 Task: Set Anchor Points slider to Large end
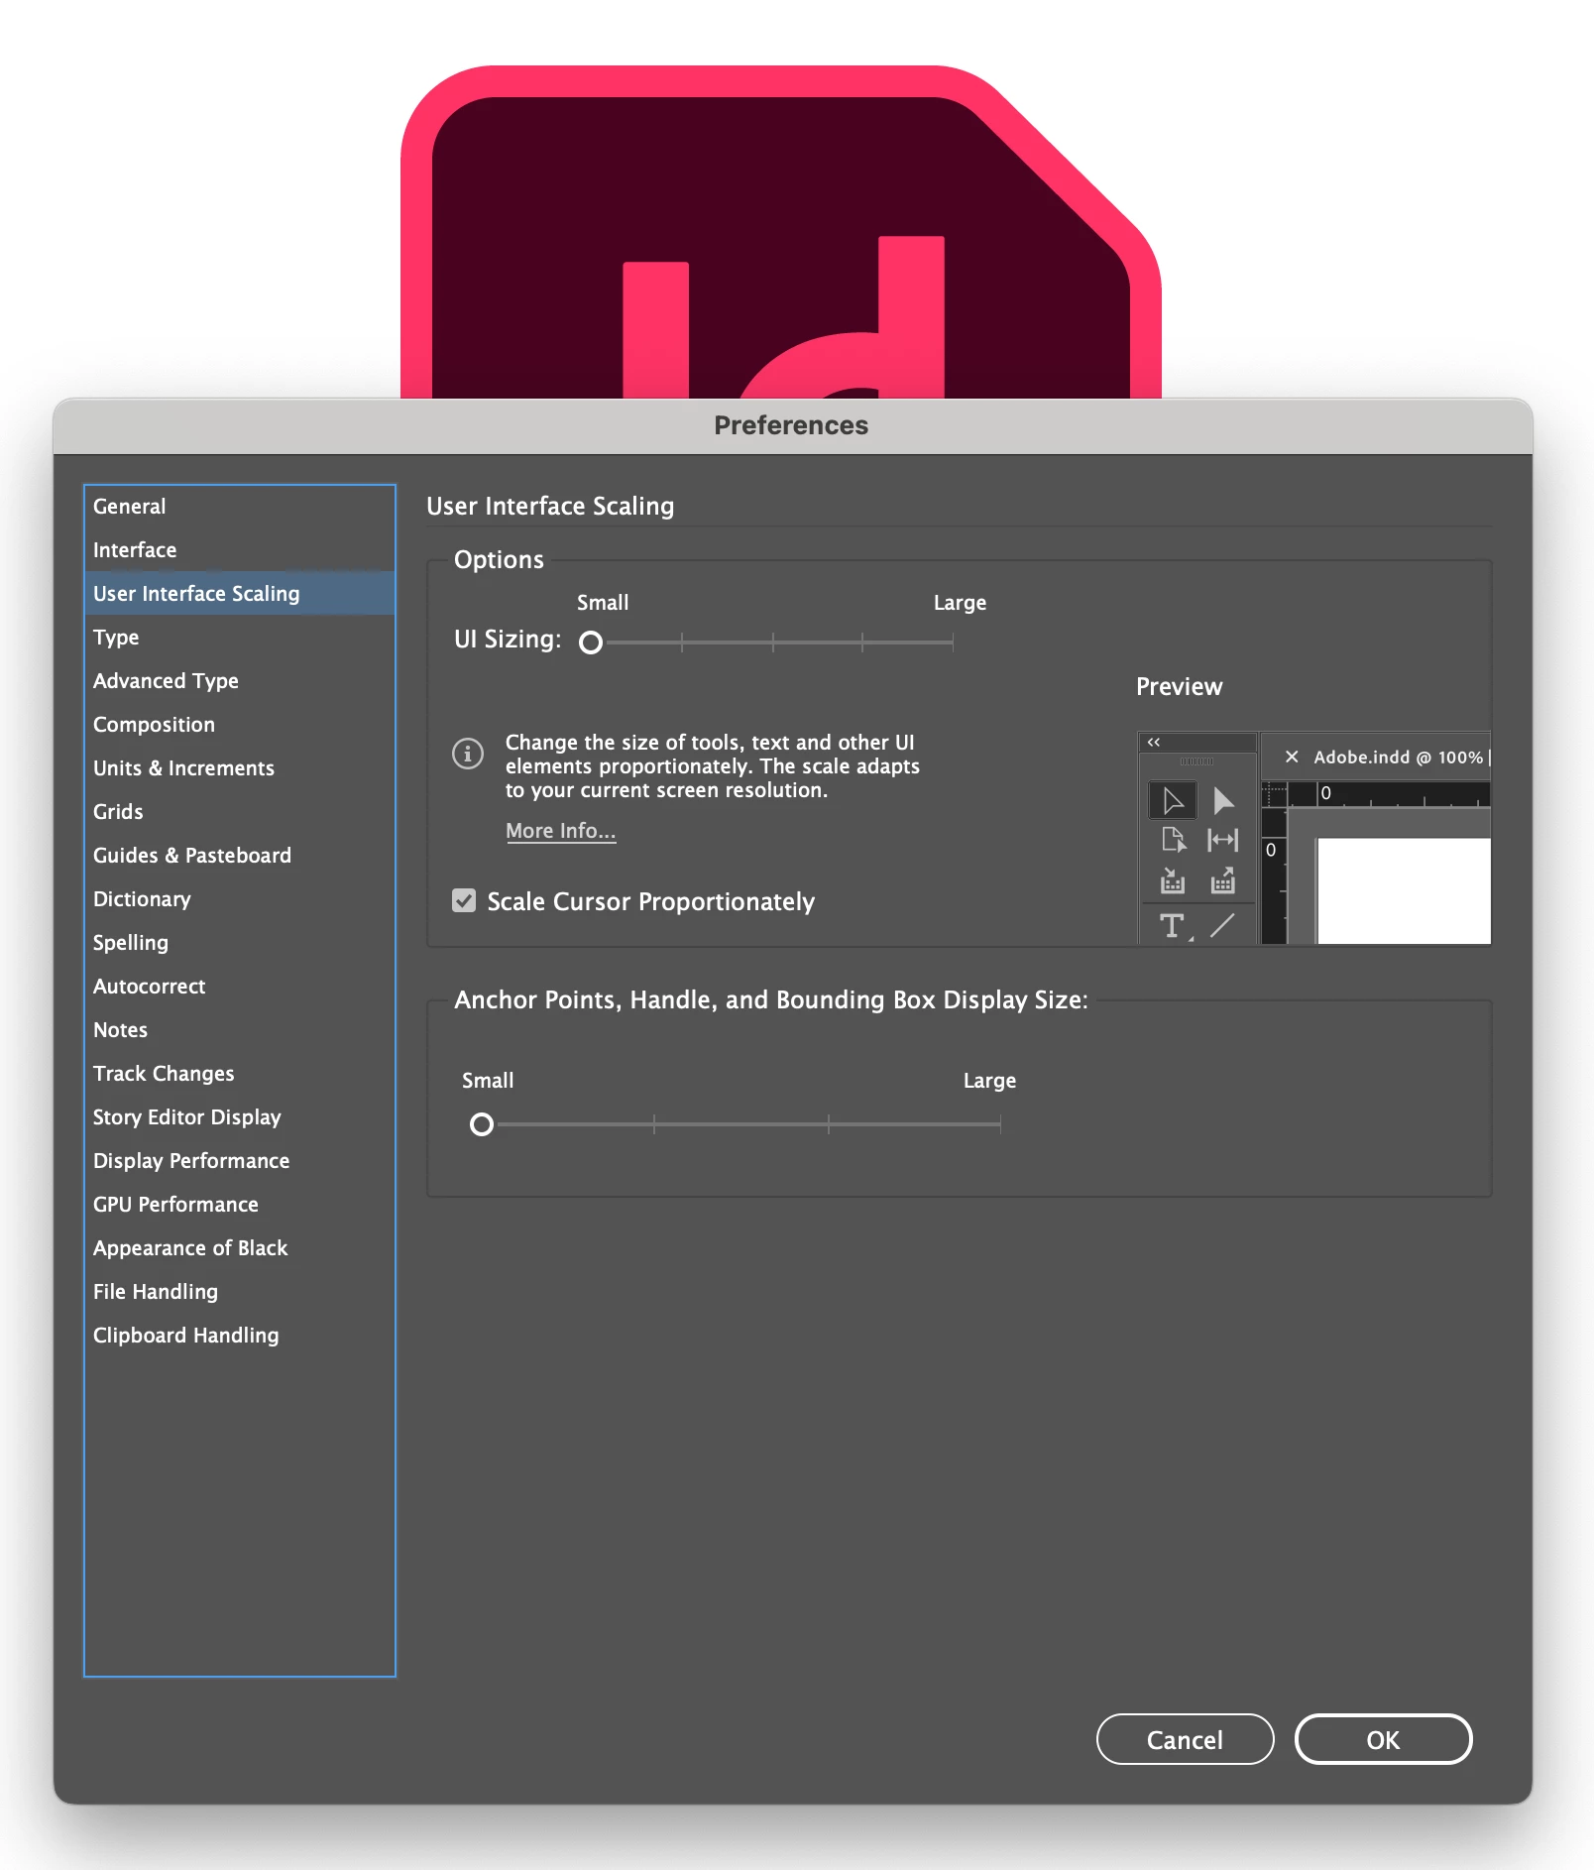click(x=1000, y=1124)
